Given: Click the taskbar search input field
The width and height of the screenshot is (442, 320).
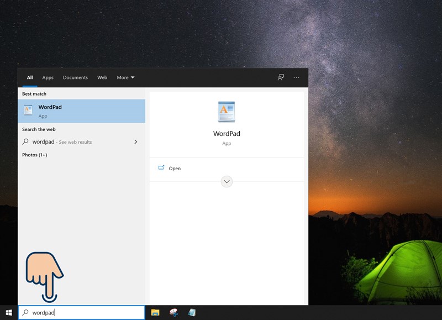Looking at the screenshot, I should [81, 312].
